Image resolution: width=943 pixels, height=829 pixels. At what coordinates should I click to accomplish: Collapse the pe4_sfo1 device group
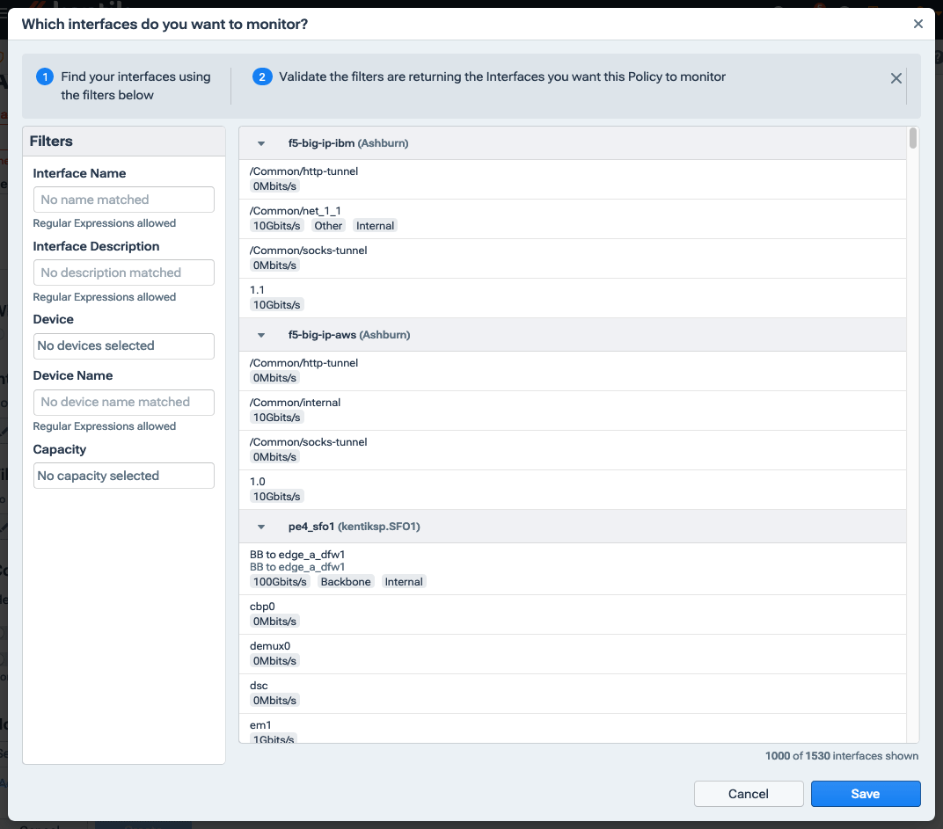pyautogui.click(x=260, y=526)
